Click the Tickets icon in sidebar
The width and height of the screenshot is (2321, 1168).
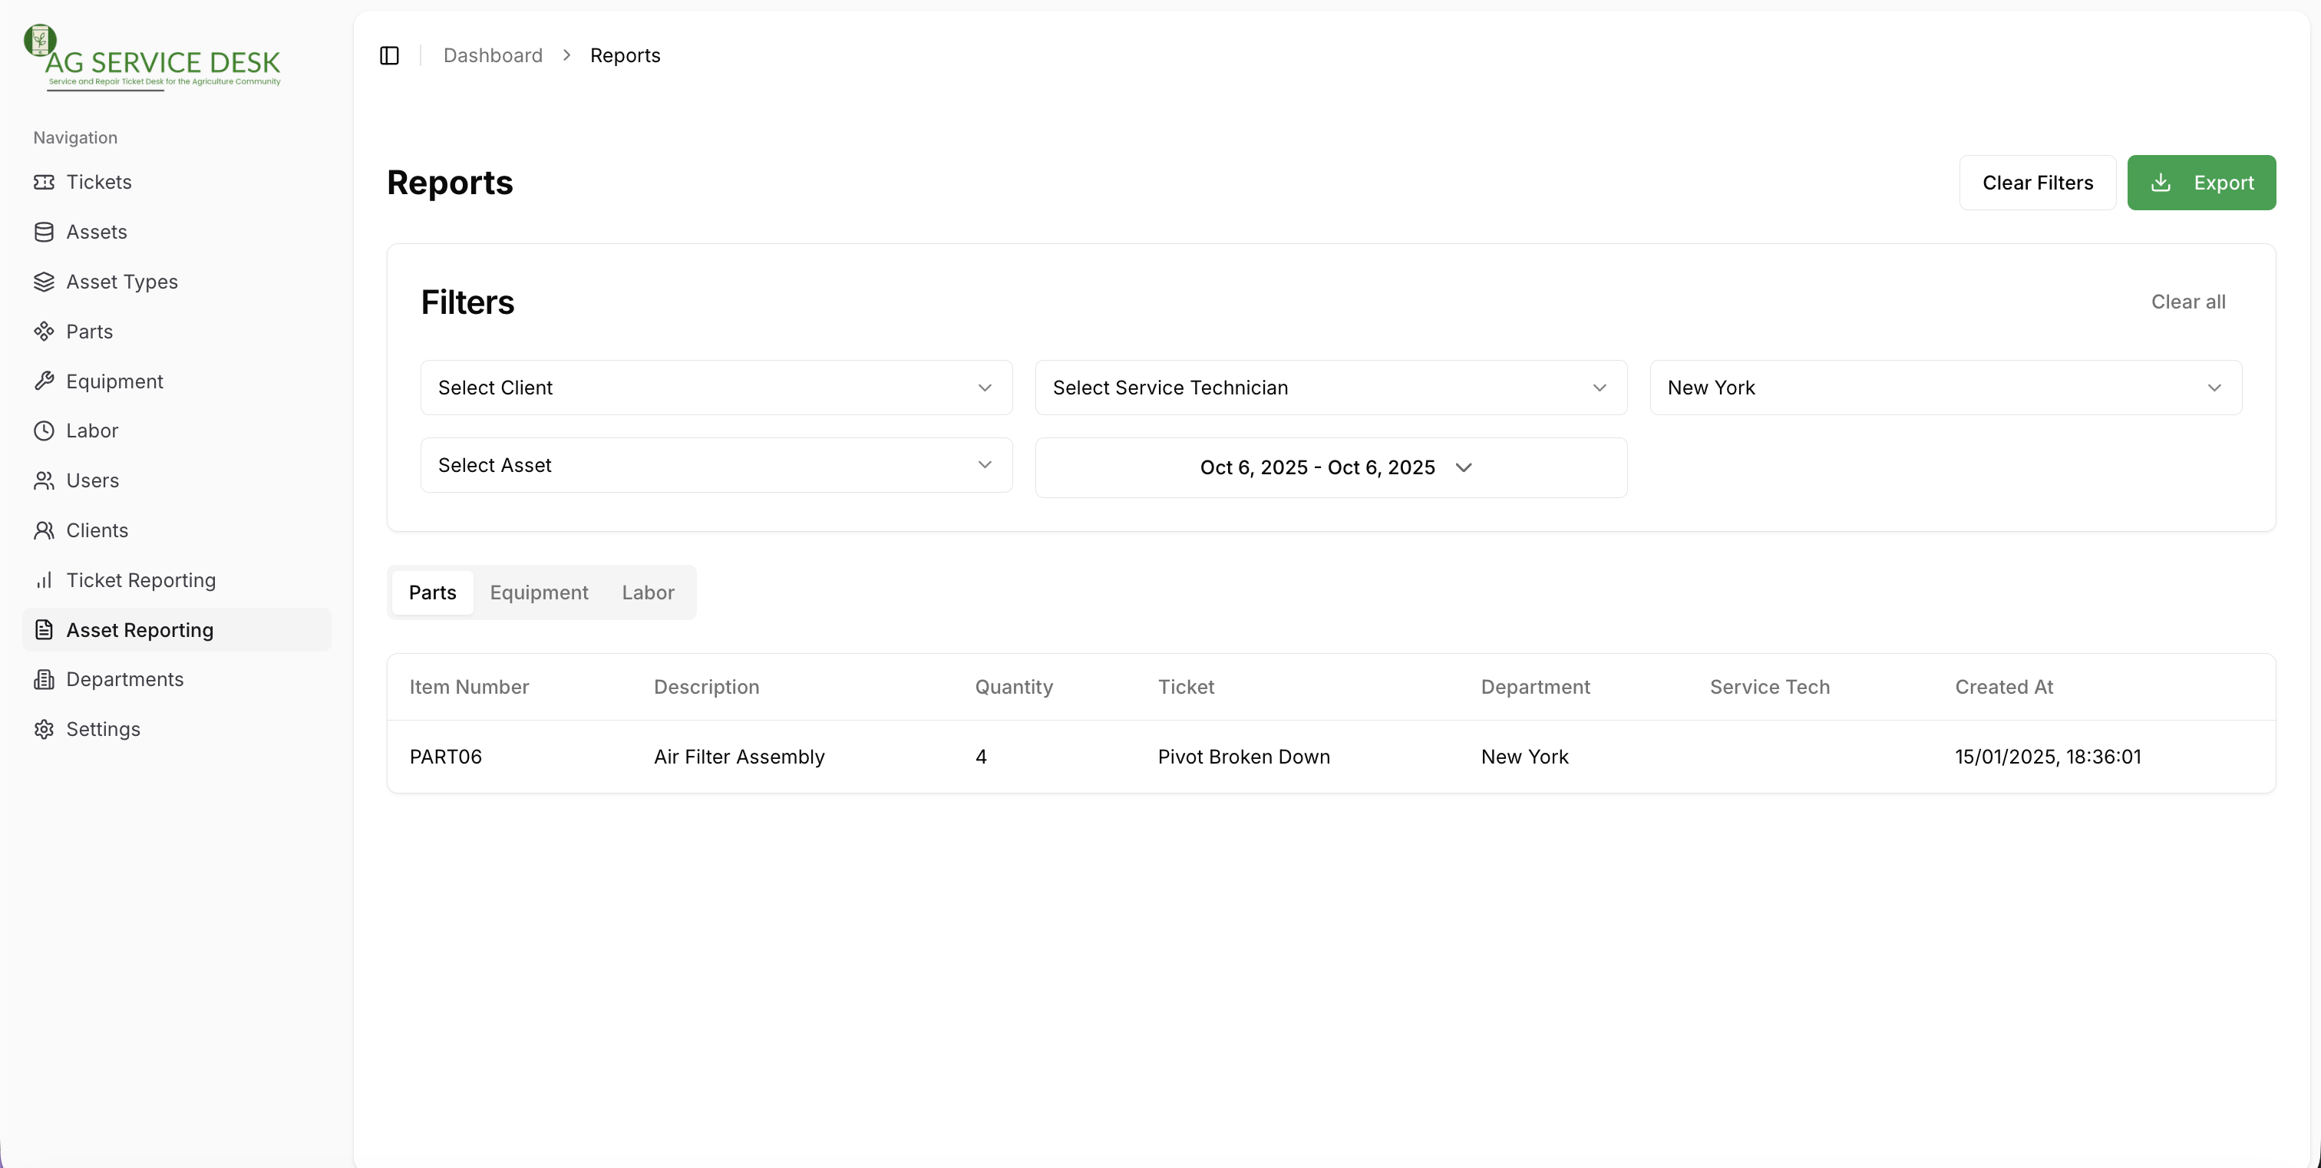[43, 182]
